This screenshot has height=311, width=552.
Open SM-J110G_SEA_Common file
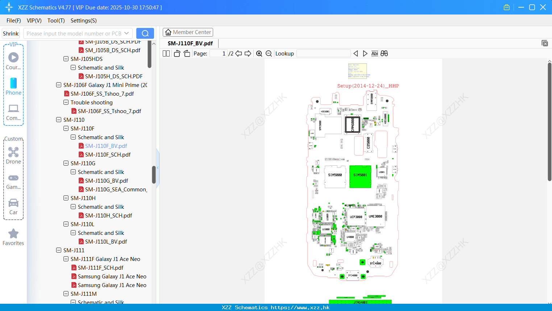pyautogui.click(x=116, y=189)
